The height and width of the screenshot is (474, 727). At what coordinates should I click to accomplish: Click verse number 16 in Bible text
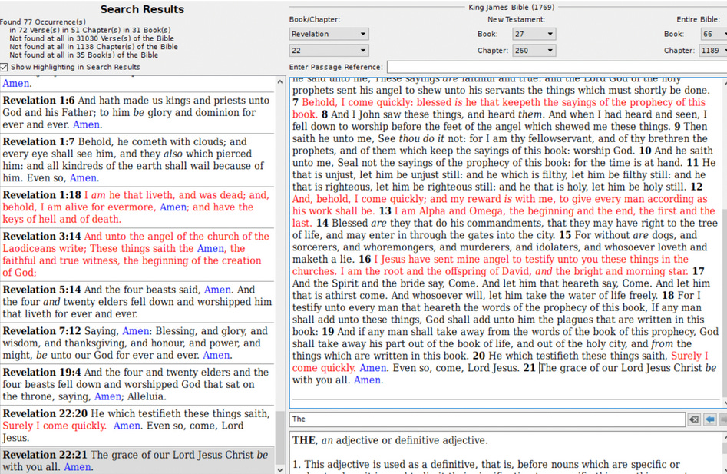[365, 259]
